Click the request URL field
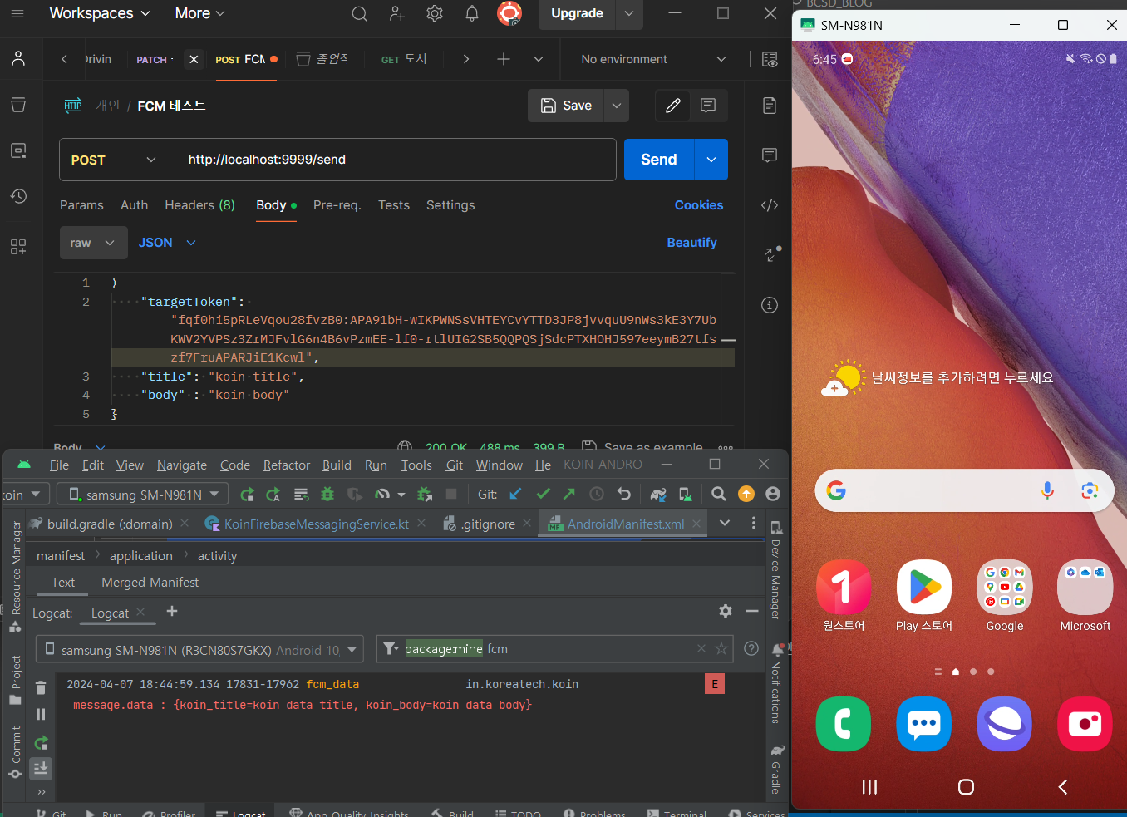The height and width of the screenshot is (817, 1127). (396, 160)
